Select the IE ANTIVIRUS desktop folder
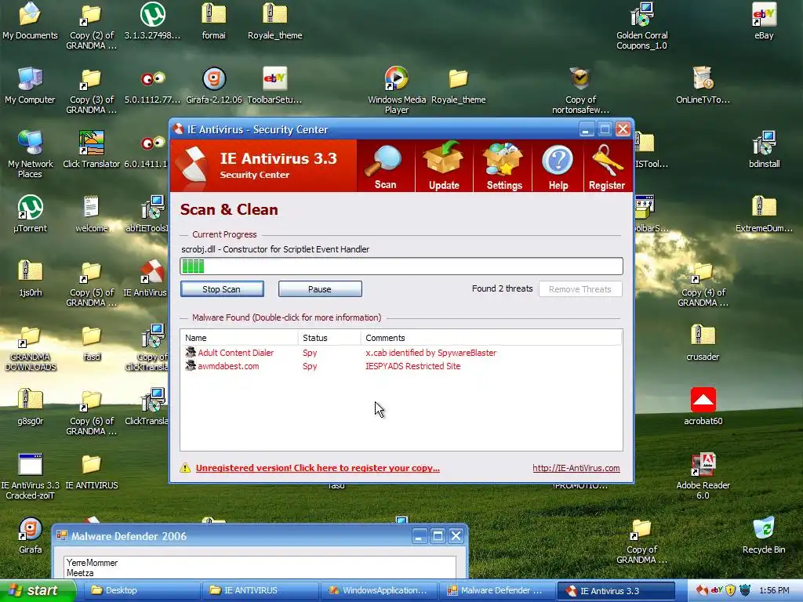 point(91,471)
